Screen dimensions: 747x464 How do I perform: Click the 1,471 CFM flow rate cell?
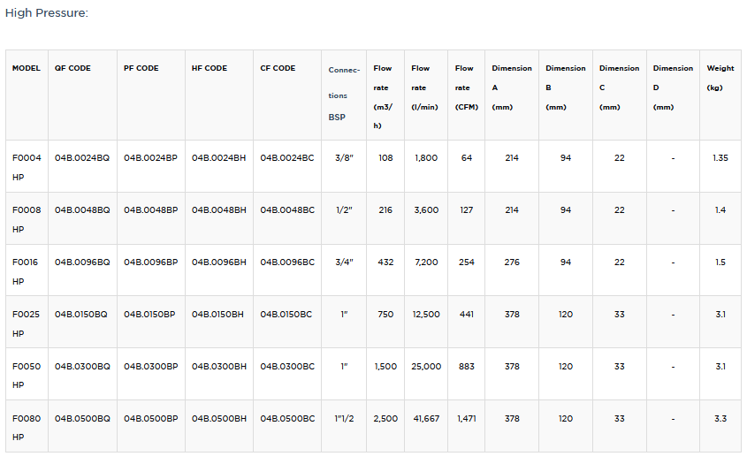[466, 419]
